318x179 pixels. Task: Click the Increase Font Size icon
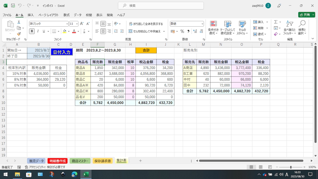click(82, 24)
